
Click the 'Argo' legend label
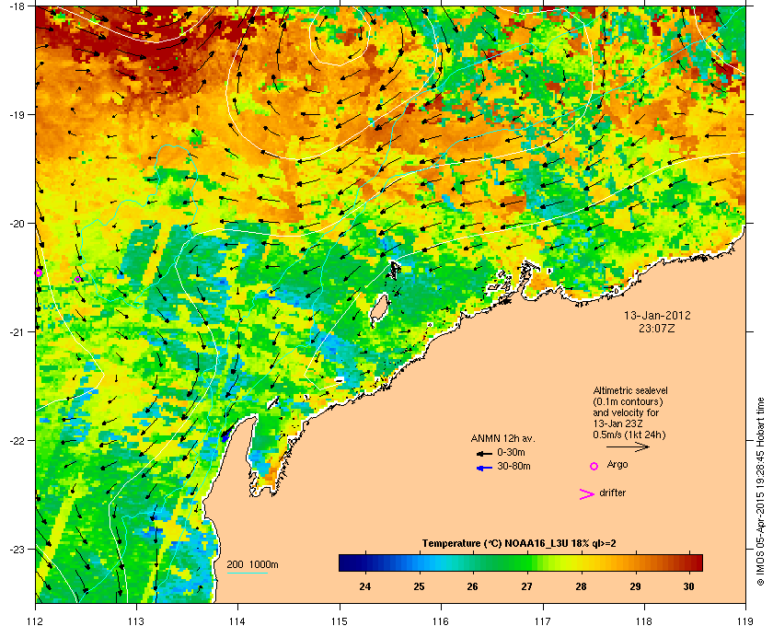tap(617, 464)
